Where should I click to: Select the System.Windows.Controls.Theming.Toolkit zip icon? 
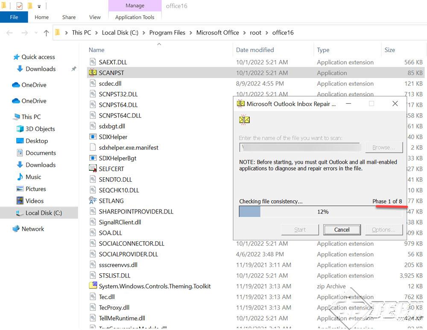point(93,286)
